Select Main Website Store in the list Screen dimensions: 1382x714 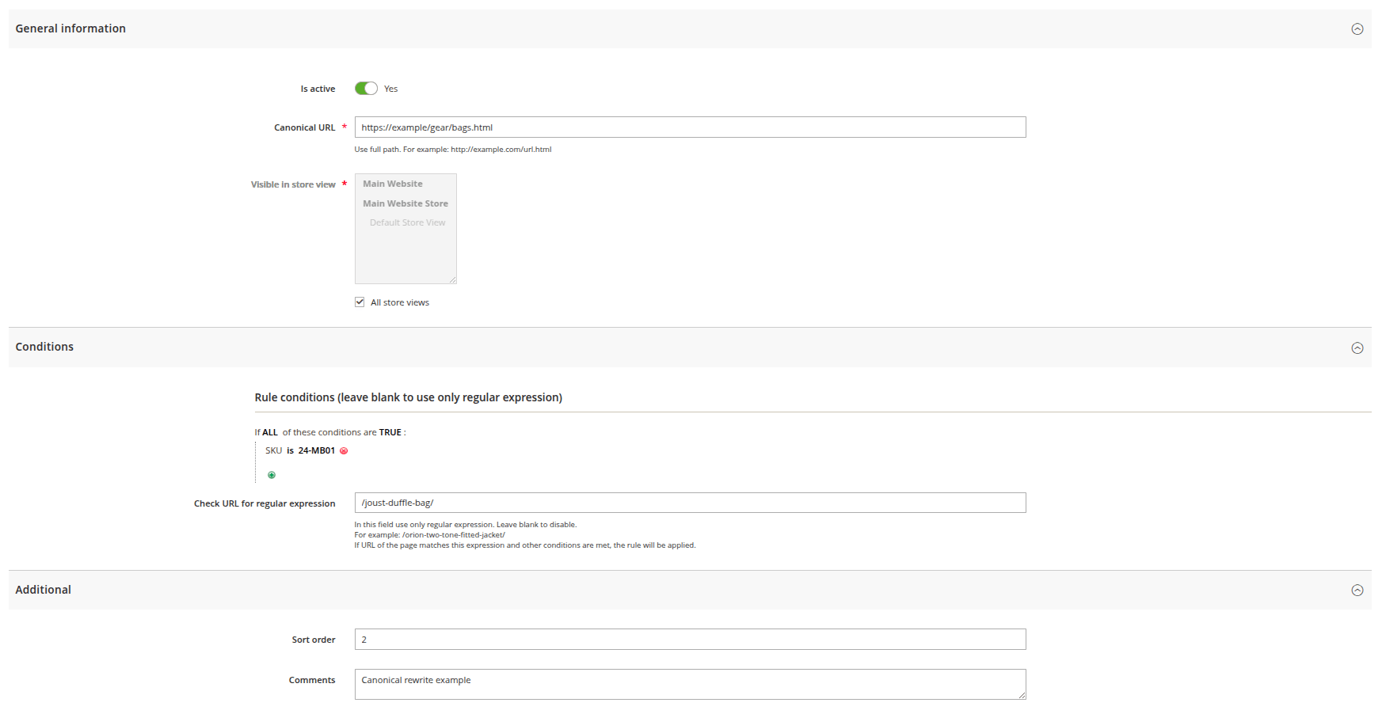tap(405, 203)
